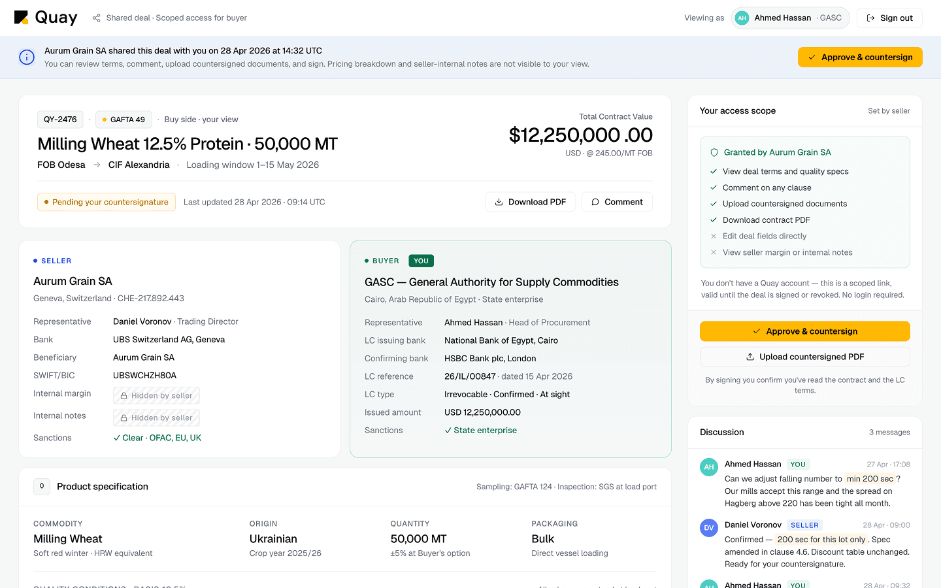Click the "28 Apr · 09:00" message timestamp
This screenshot has width=941, height=588.
[x=886, y=525]
